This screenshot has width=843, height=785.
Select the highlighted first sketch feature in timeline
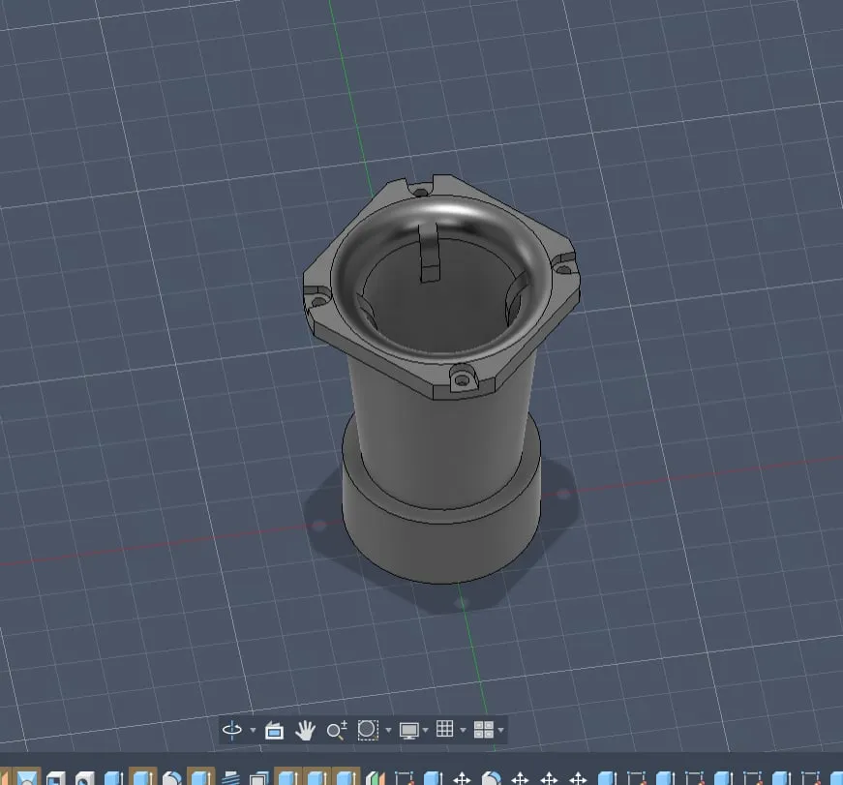pyautogui.click(x=27, y=777)
